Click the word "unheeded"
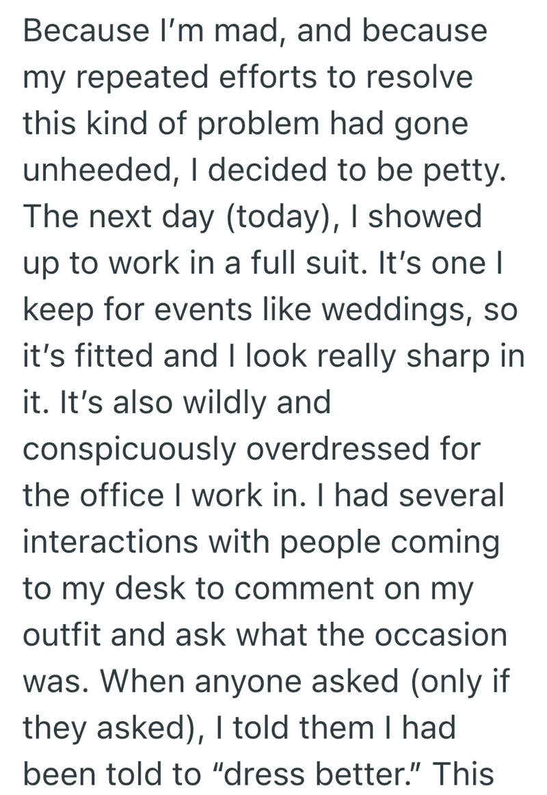The height and width of the screenshot is (795, 547). point(98,170)
